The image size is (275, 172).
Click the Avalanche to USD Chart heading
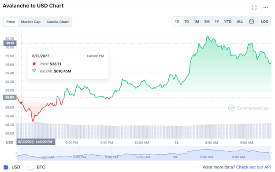click(33, 6)
